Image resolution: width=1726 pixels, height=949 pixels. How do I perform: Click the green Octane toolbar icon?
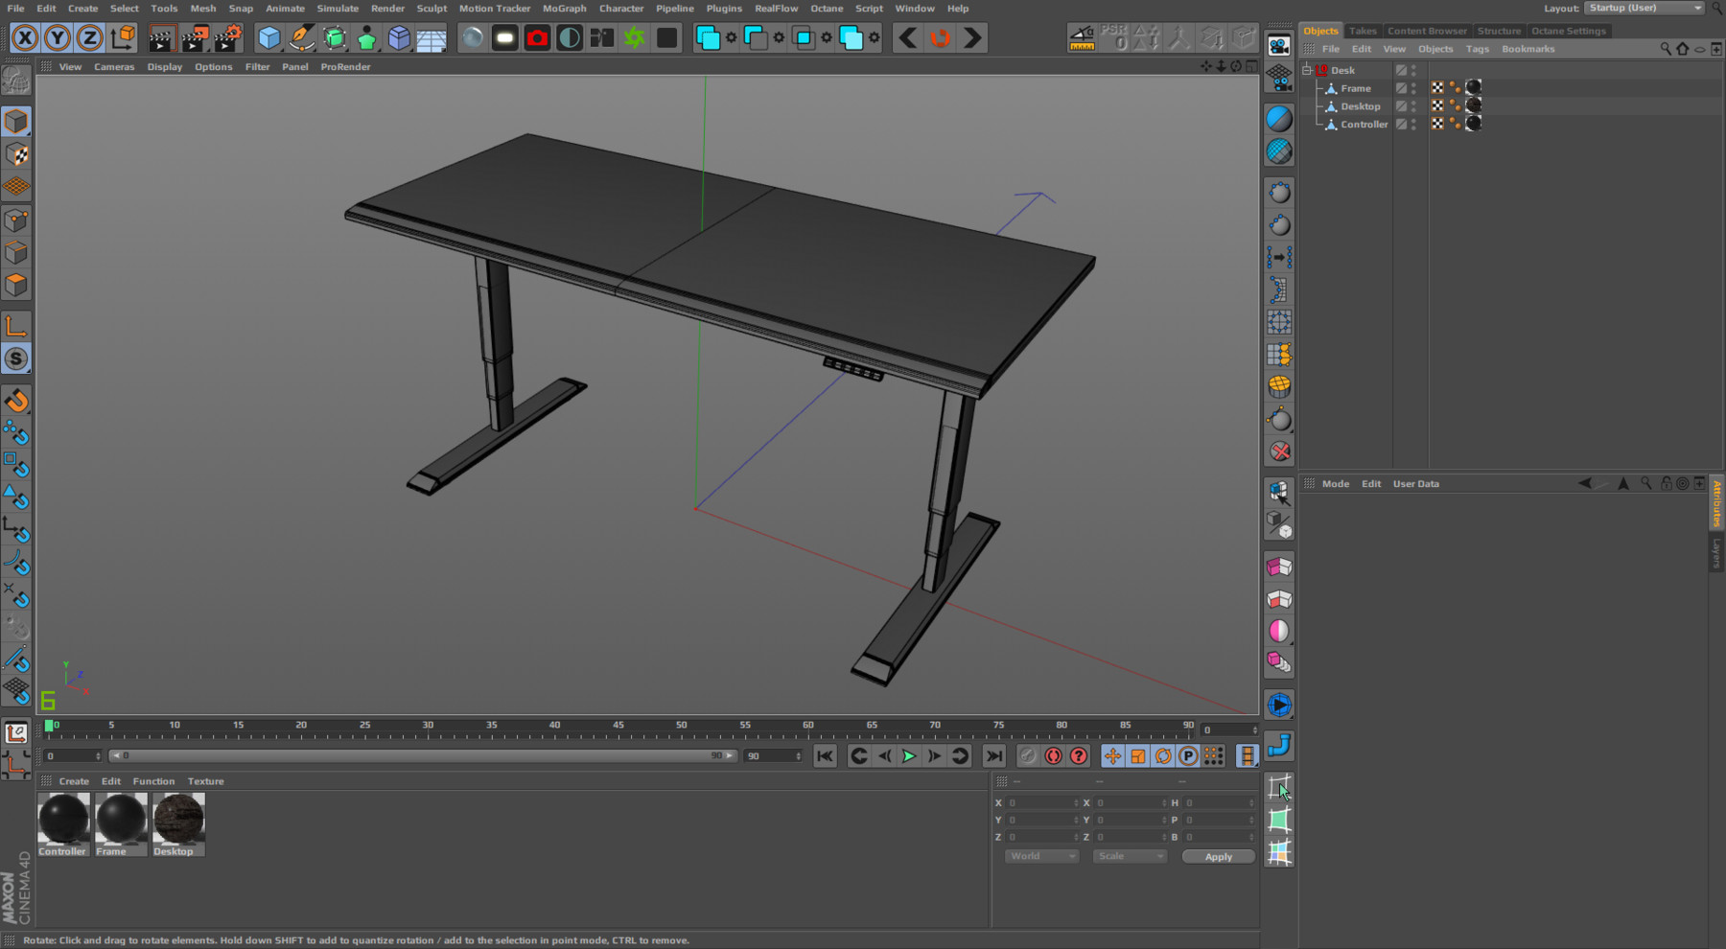tap(635, 37)
